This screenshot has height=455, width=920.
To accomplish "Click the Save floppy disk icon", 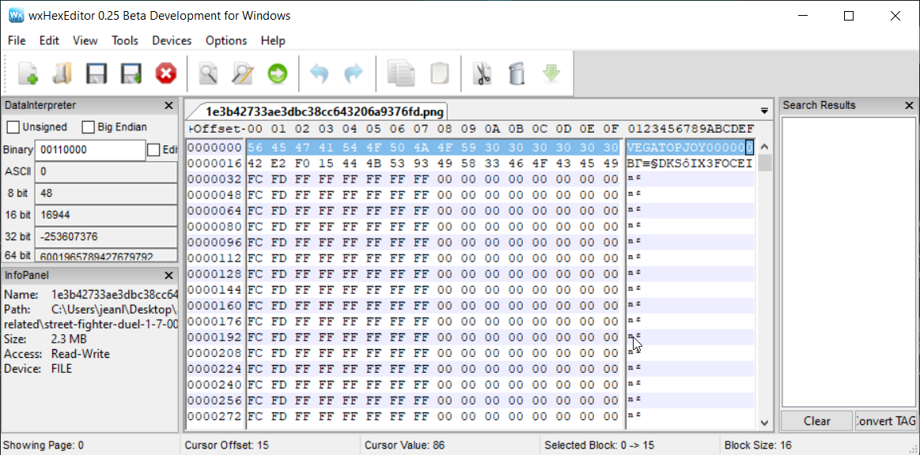I will pos(97,73).
